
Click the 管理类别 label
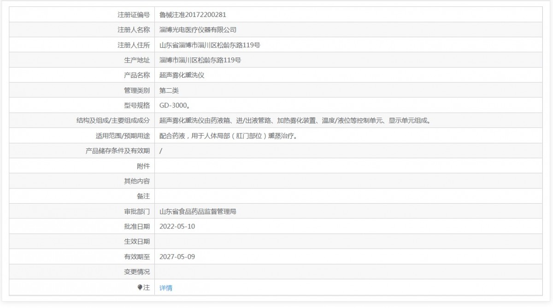click(x=137, y=91)
